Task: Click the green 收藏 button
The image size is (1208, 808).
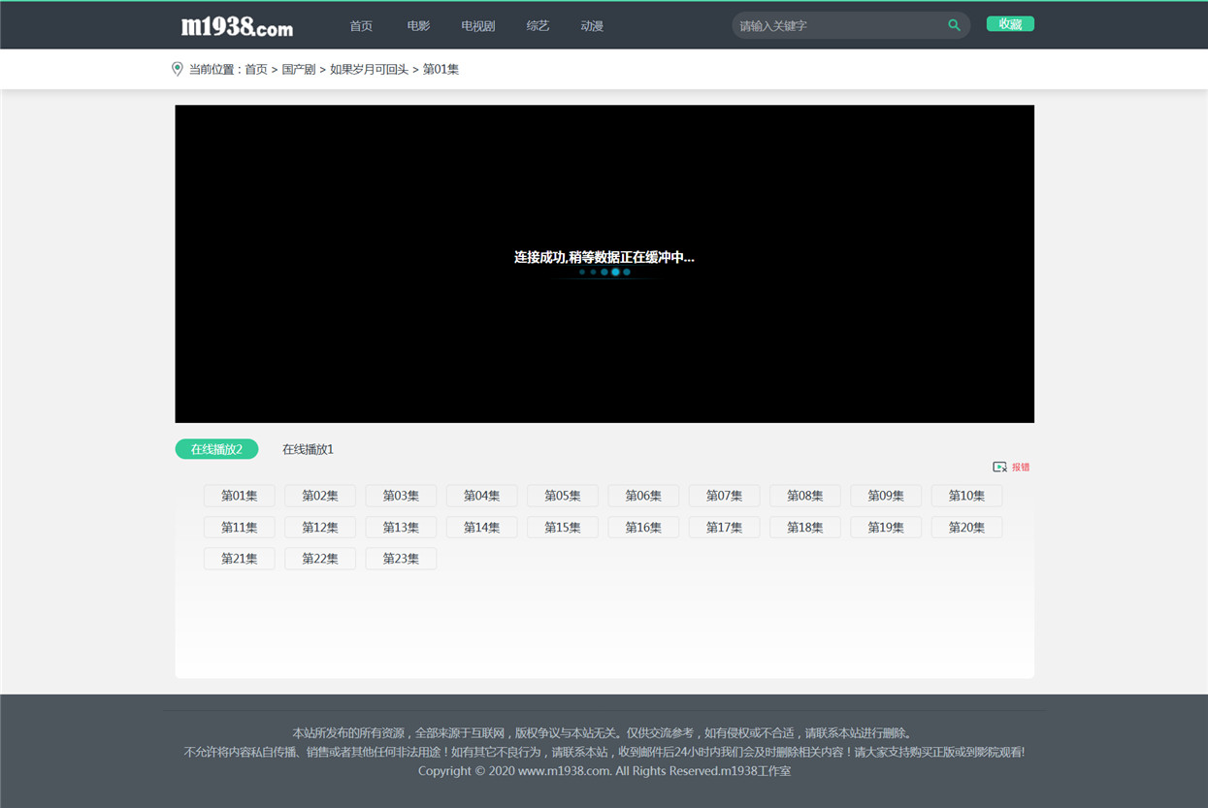Action: (x=1010, y=24)
